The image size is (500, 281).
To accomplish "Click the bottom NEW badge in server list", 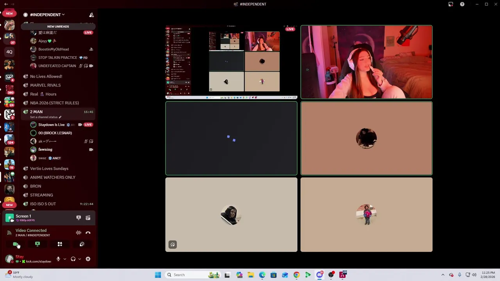I will [9, 205].
